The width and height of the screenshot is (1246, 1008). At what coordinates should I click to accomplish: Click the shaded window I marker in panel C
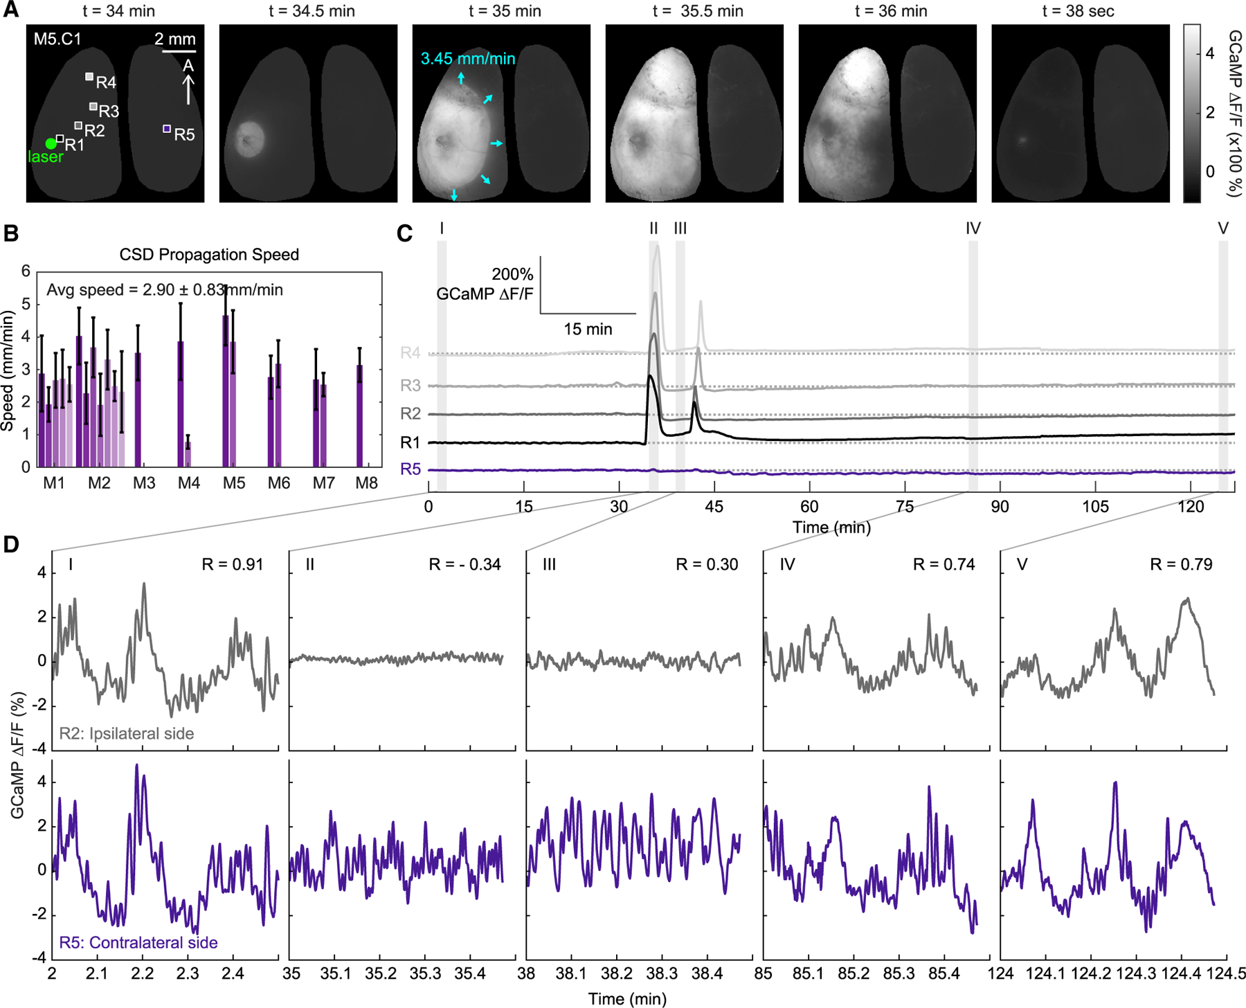tap(442, 366)
